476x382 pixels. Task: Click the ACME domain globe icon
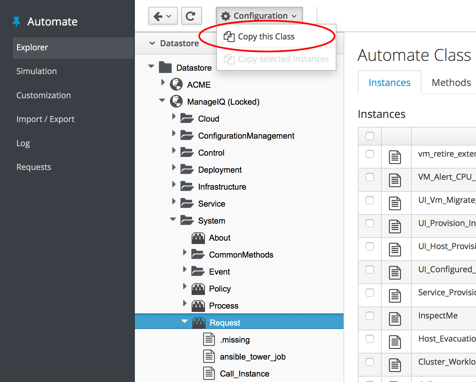click(x=176, y=84)
